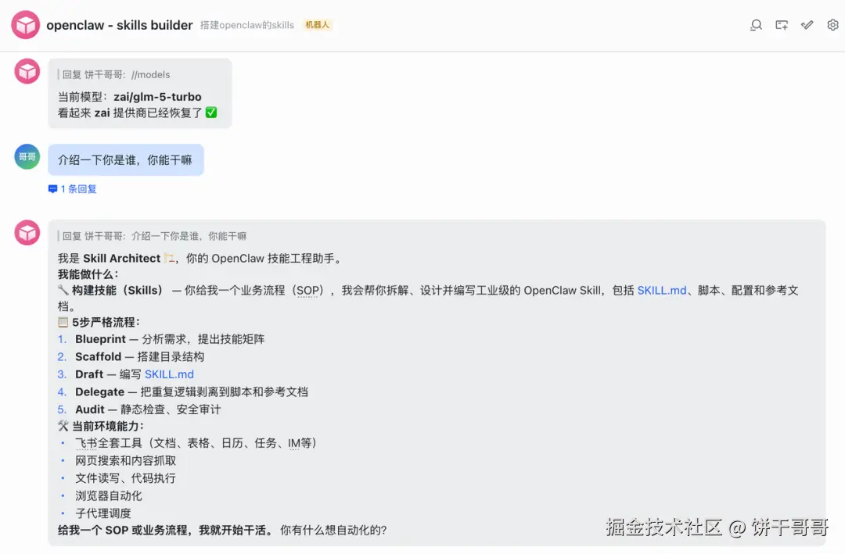845x554 pixels.
Task: Click the line 我是 Skill Architect
Action: pos(200,259)
